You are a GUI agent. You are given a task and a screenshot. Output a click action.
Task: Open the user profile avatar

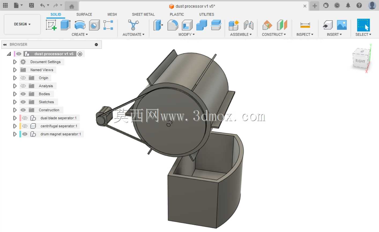372,5
